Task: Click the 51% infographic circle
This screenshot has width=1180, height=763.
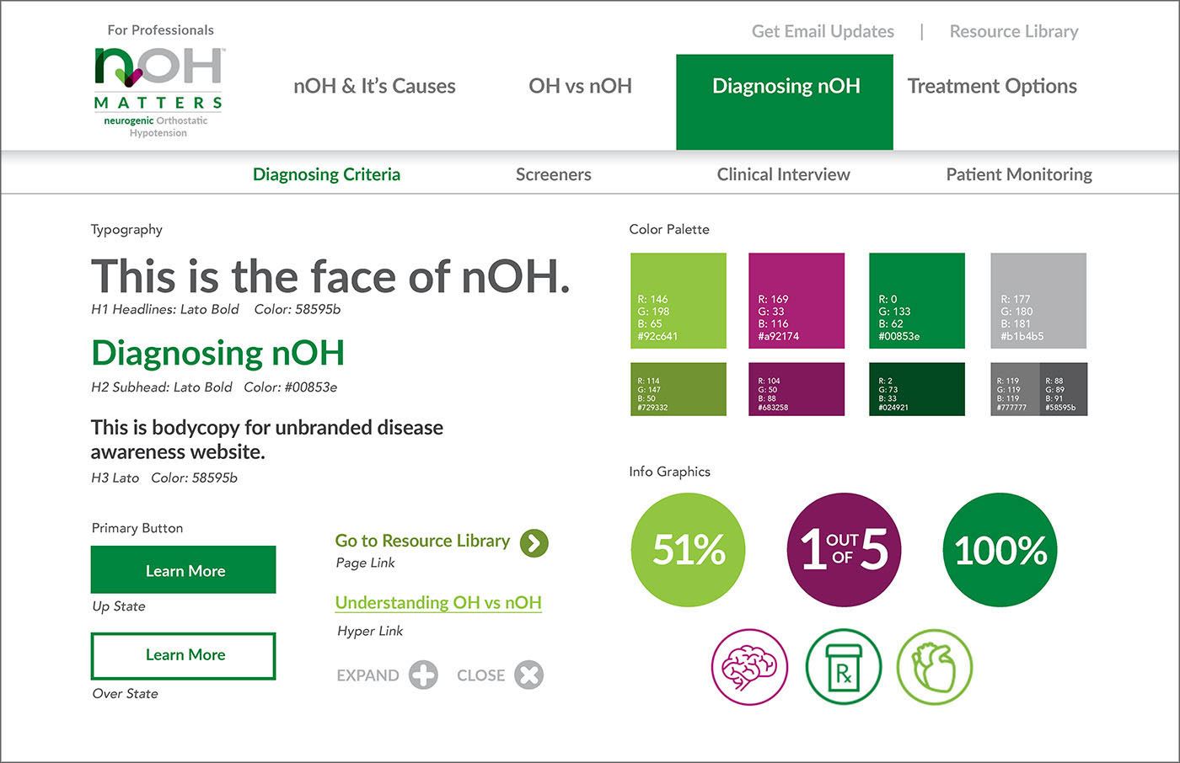Action: (x=689, y=550)
